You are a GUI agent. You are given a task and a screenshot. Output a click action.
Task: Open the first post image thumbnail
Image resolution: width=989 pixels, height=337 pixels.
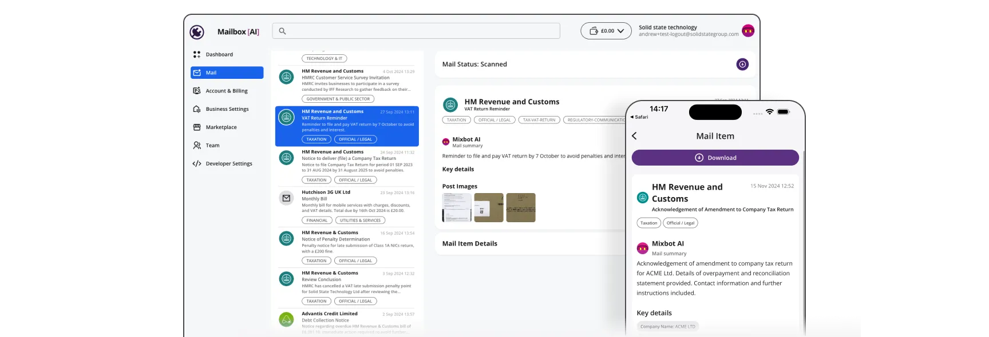457,207
